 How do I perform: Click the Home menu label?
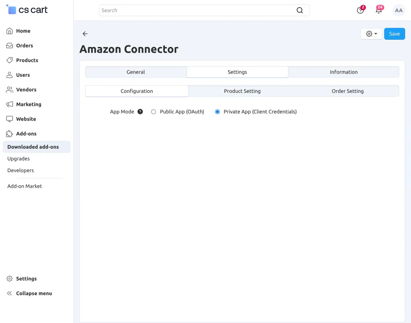coord(23,31)
